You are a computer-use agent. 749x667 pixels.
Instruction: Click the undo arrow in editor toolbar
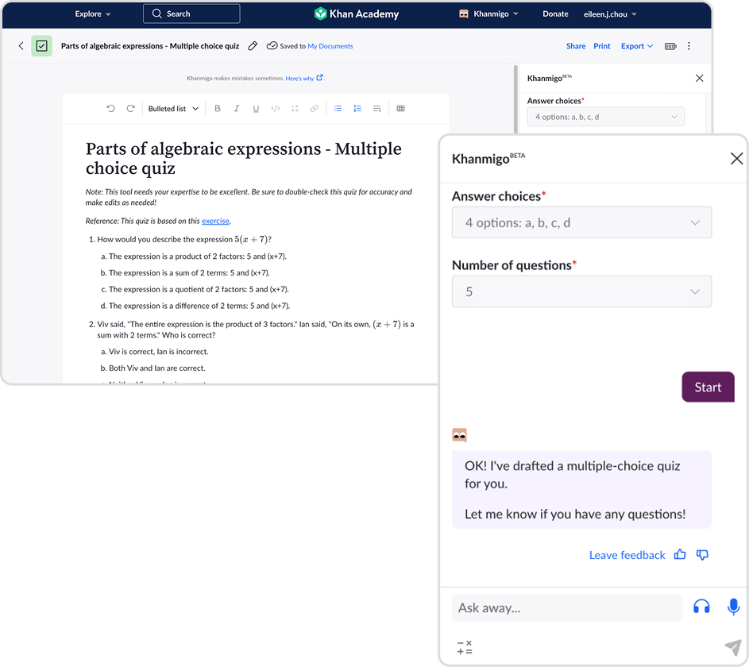110,109
